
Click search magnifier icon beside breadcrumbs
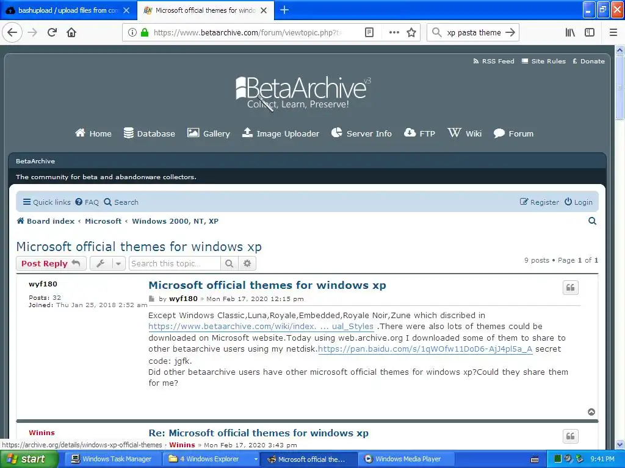click(592, 221)
